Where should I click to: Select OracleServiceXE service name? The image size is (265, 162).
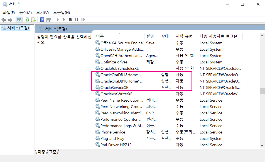tap(114, 88)
